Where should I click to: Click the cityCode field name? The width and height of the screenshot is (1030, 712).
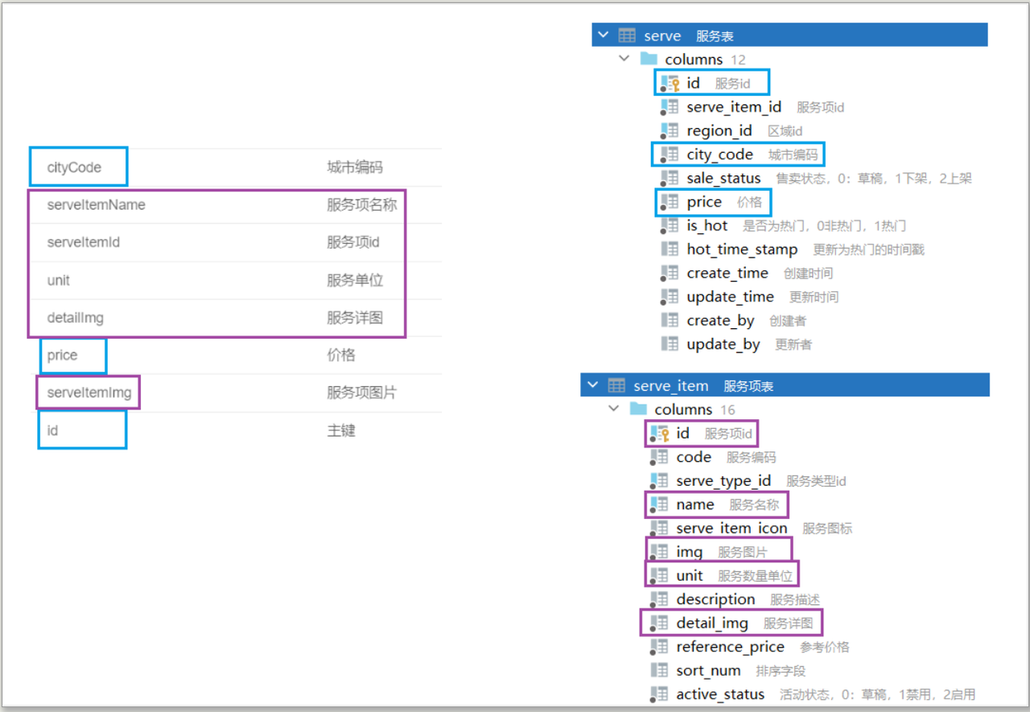click(x=74, y=167)
